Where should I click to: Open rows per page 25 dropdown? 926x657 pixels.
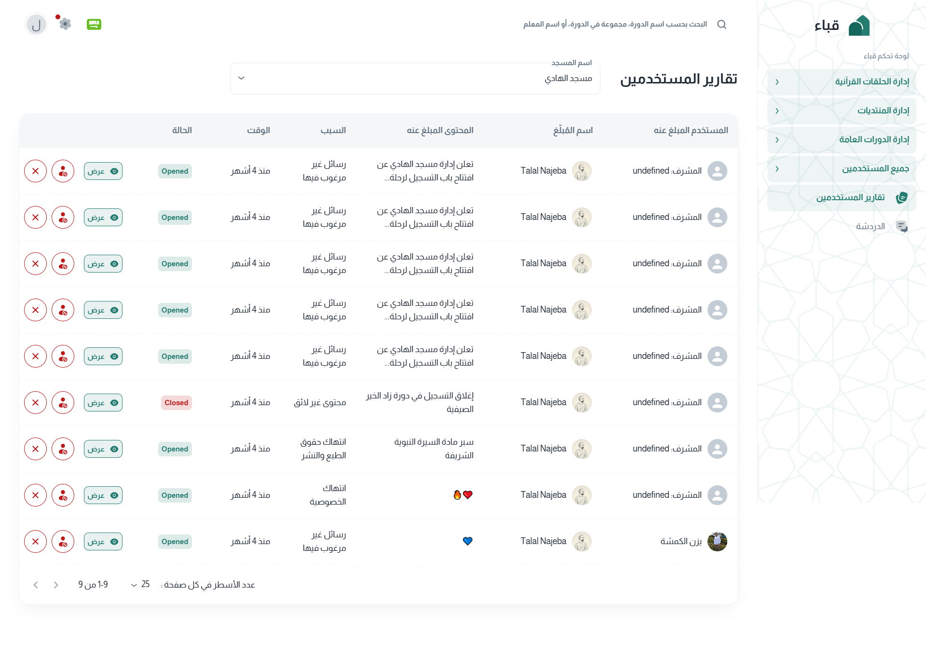[x=140, y=585]
